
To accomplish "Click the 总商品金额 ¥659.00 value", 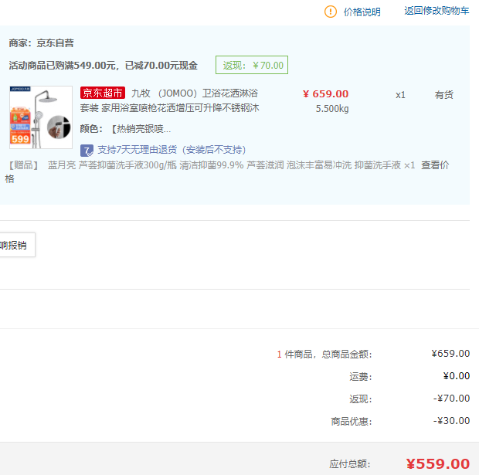I will 450,354.
